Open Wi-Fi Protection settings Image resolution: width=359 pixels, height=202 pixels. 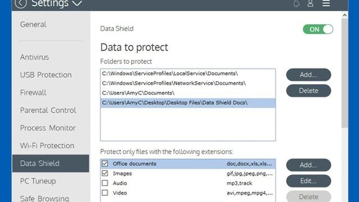[47, 146]
